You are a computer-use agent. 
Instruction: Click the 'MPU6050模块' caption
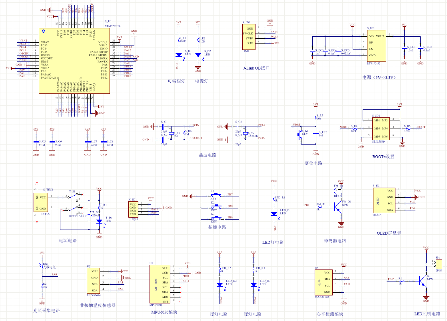[x=164, y=312]
